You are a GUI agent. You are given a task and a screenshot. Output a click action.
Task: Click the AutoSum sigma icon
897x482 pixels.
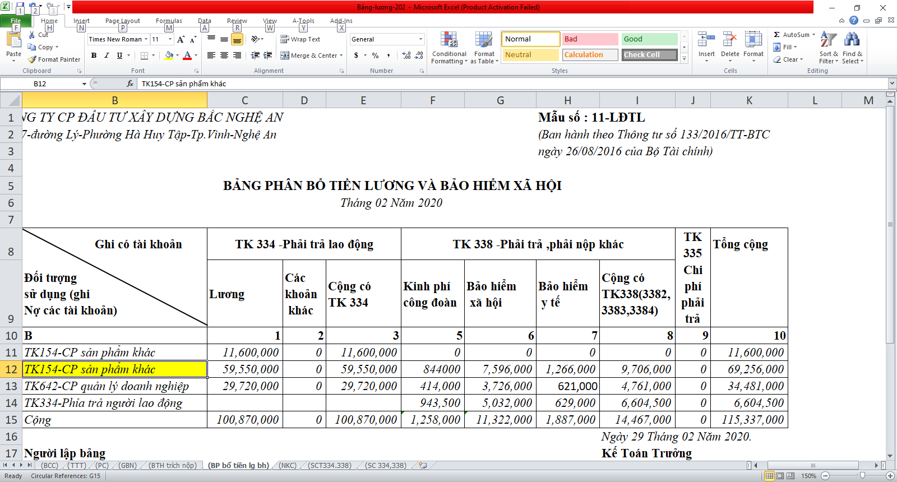coord(777,35)
